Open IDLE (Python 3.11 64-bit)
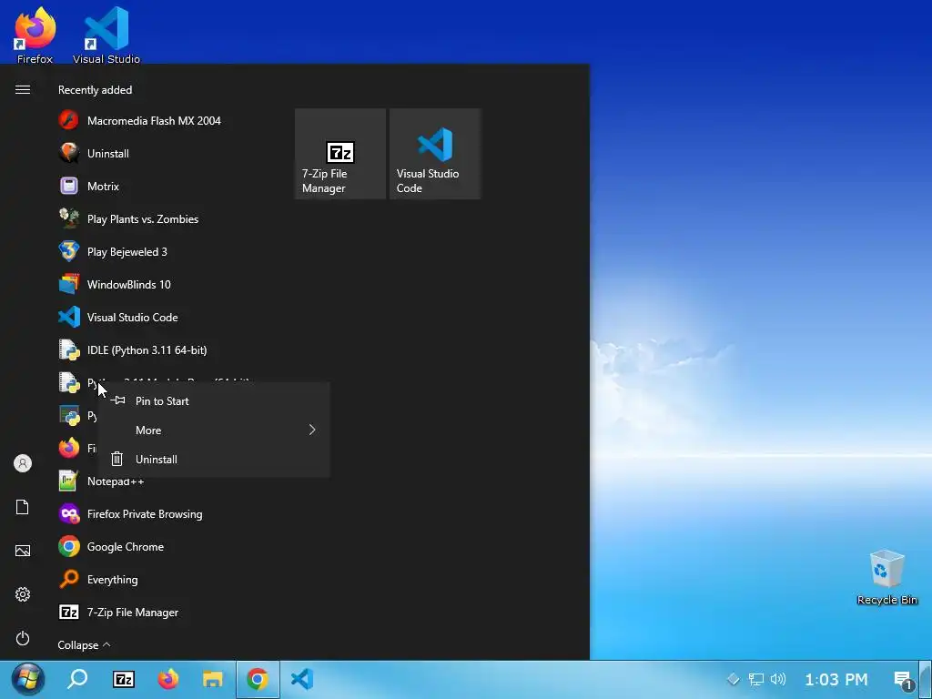Viewport: 932px width, 699px height. click(133, 349)
